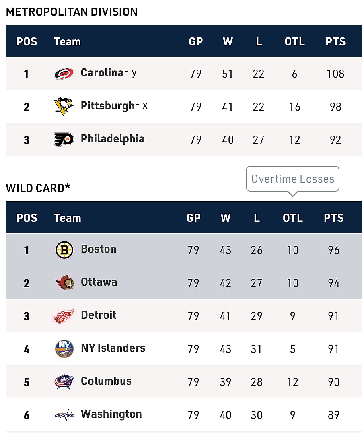Sort Metropolitan table by PTS column
Image resolution: width=362 pixels, height=433 pixels.
[335, 41]
